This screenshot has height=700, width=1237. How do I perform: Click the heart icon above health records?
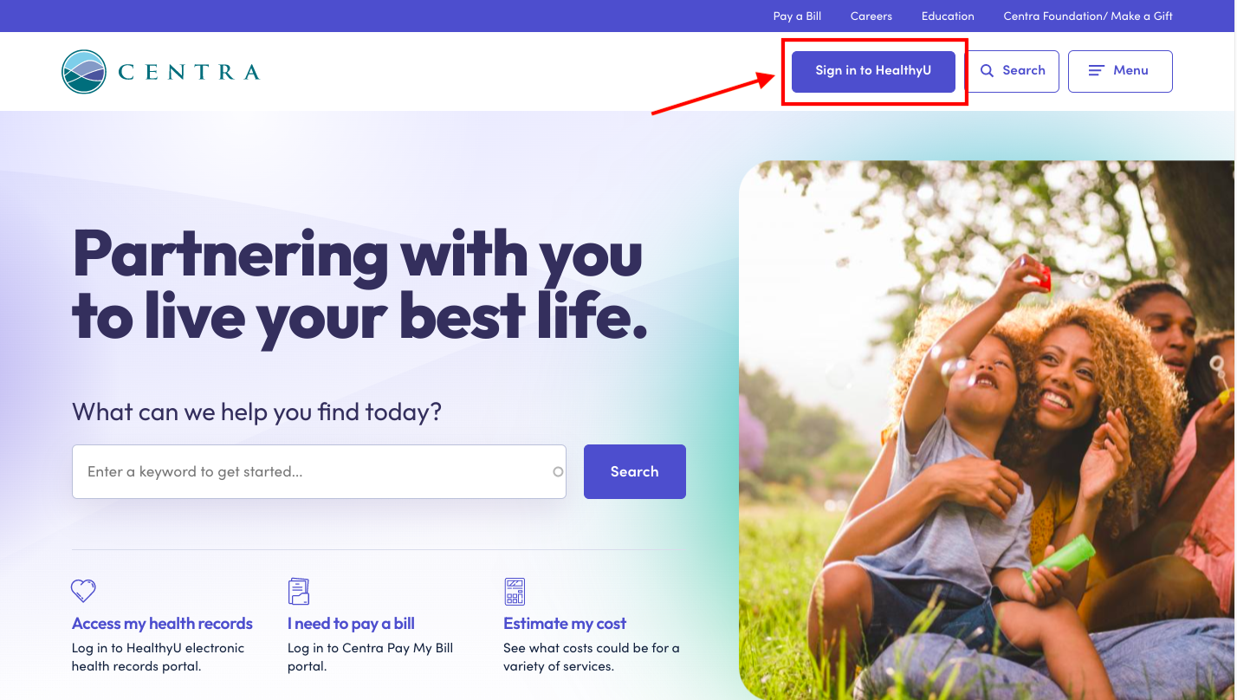(x=83, y=591)
